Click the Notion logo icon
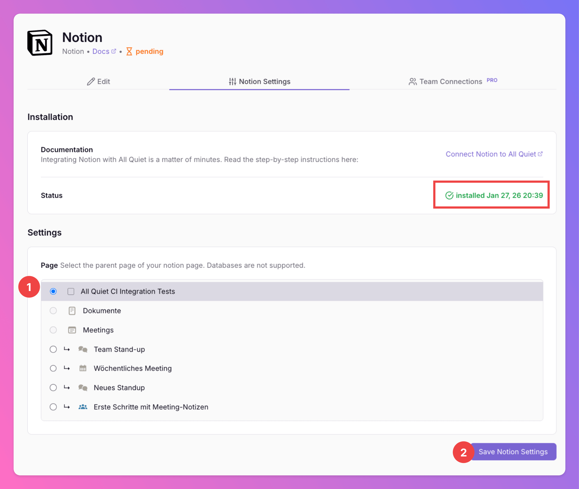Image resolution: width=579 pixels, height=489 pixels. [x=40, y=43]
